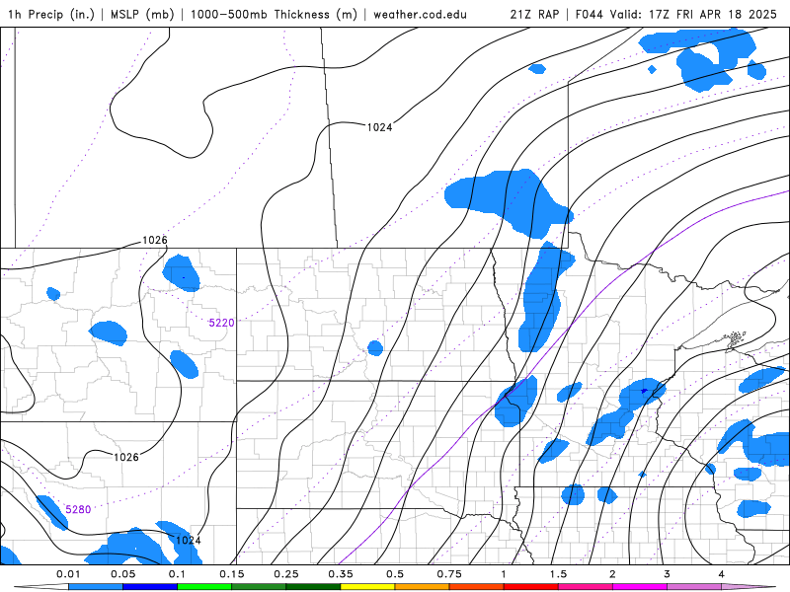The image size is (790, 592).
Task: Click the '0.15' legend value
Action: click(232, 574)
